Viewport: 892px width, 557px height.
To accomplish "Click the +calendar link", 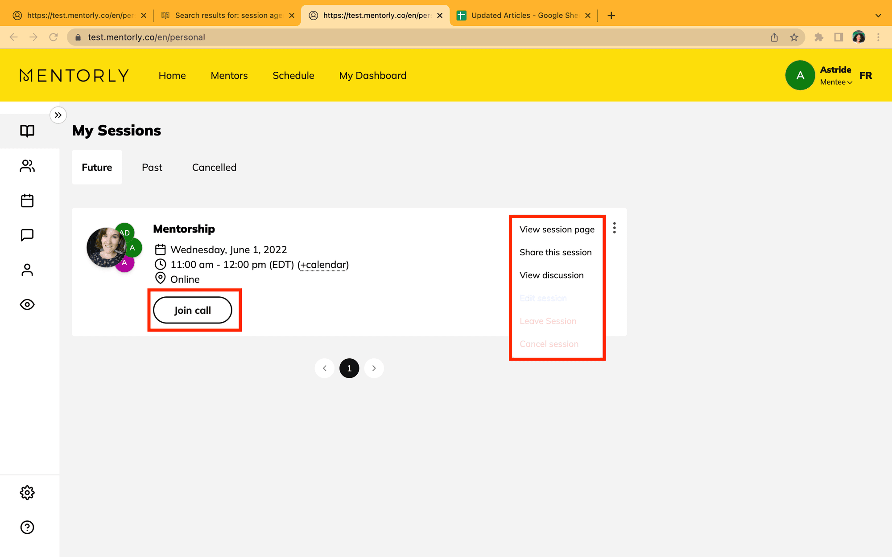I will tap(323, 265).
